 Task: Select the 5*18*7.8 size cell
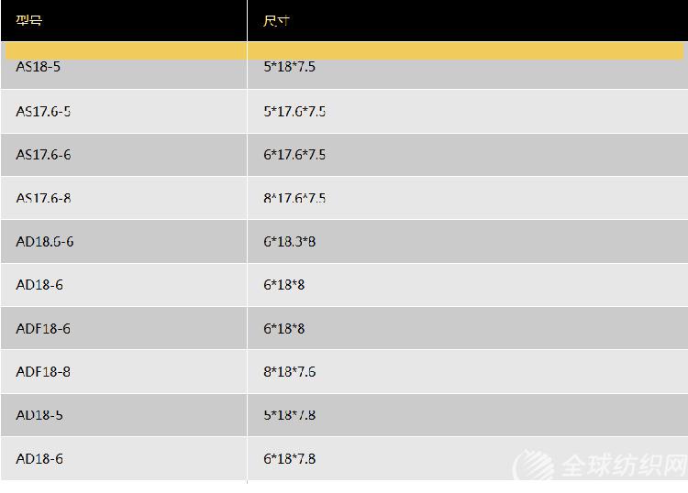click(x=468, y=415)
